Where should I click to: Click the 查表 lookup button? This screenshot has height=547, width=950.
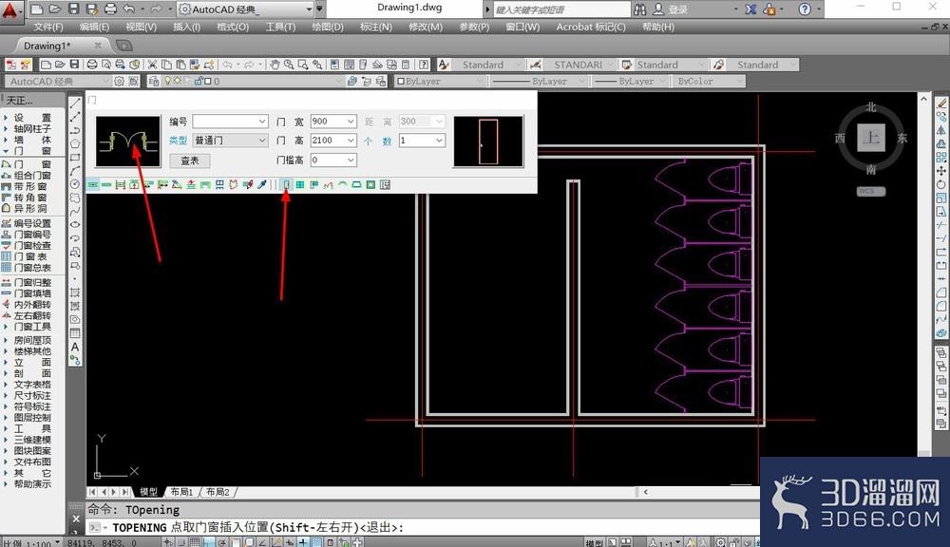(190, 160)
